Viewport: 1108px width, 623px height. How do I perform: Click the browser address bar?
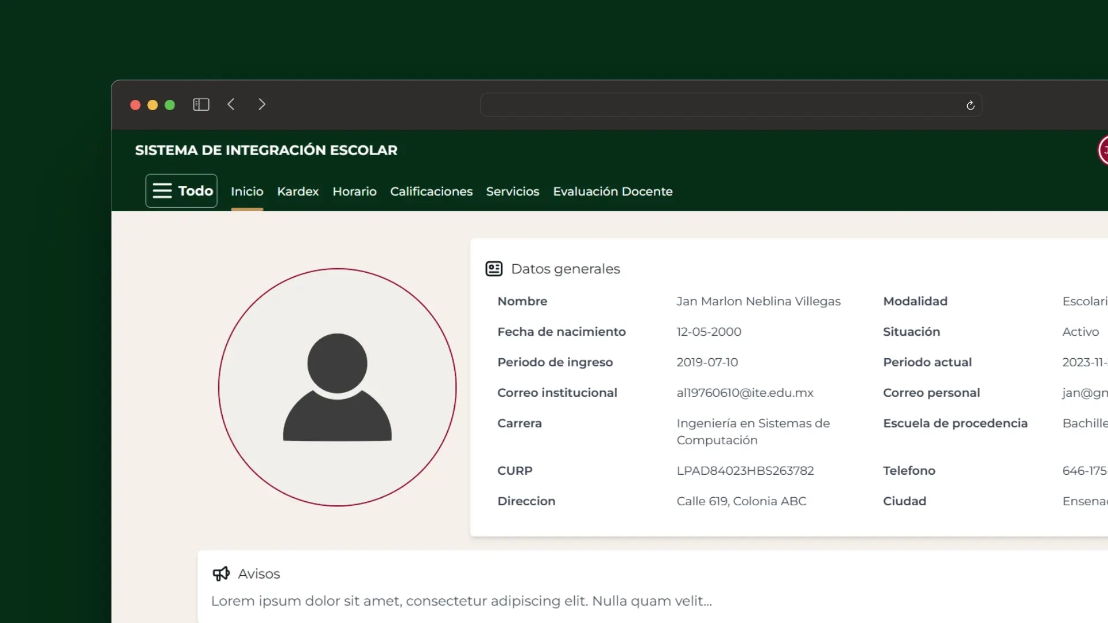point(721,105)
